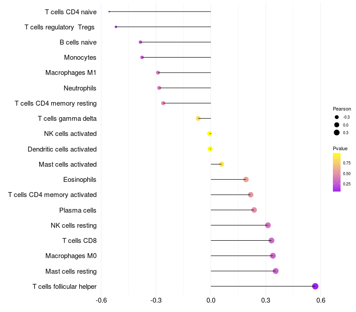
Task: Click the Pearson -0.3 legend circle
Action: [337, 117]
